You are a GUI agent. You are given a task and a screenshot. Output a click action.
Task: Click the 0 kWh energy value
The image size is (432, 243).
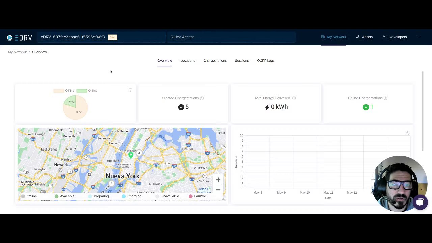click(x=279, y=107)
